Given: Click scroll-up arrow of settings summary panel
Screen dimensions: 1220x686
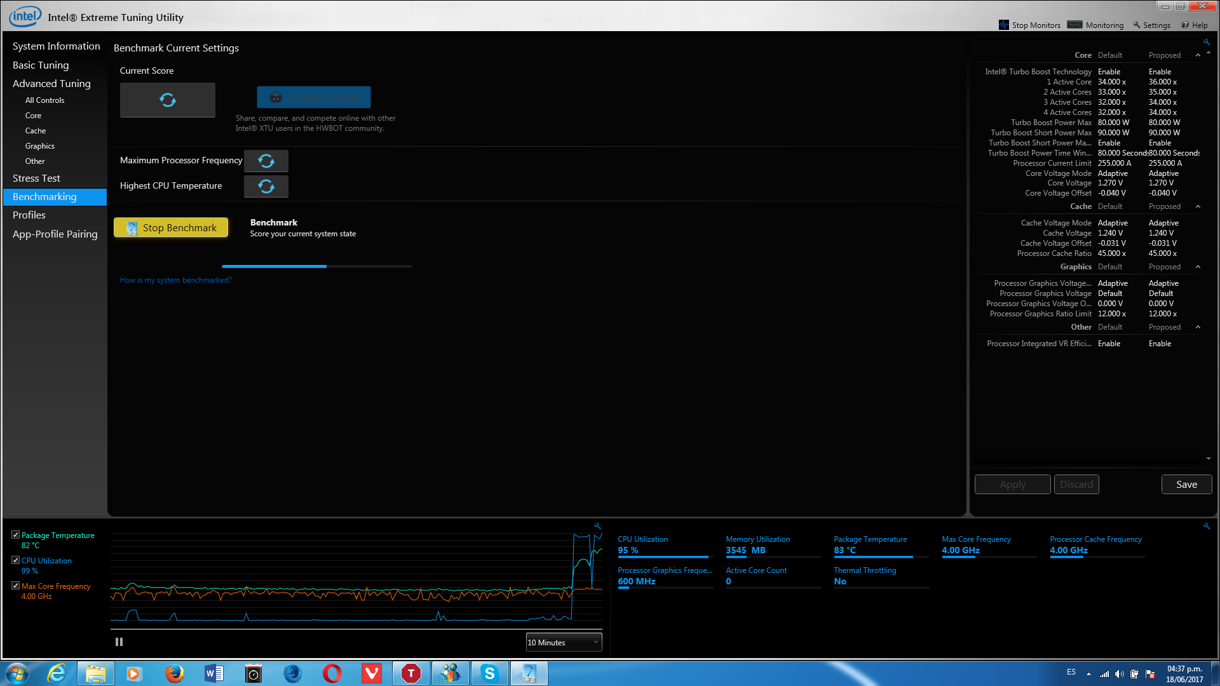Looking at the screenshot, I should [1209, 53].
